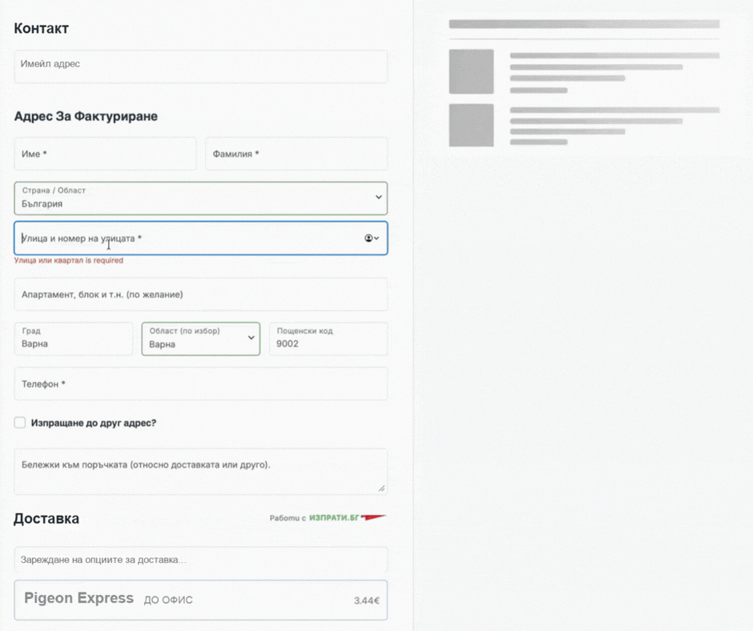The height and width of the screenshot is (631, 753).
Task: Click the Пощенски код field 9002
Action: click(328, 339)
